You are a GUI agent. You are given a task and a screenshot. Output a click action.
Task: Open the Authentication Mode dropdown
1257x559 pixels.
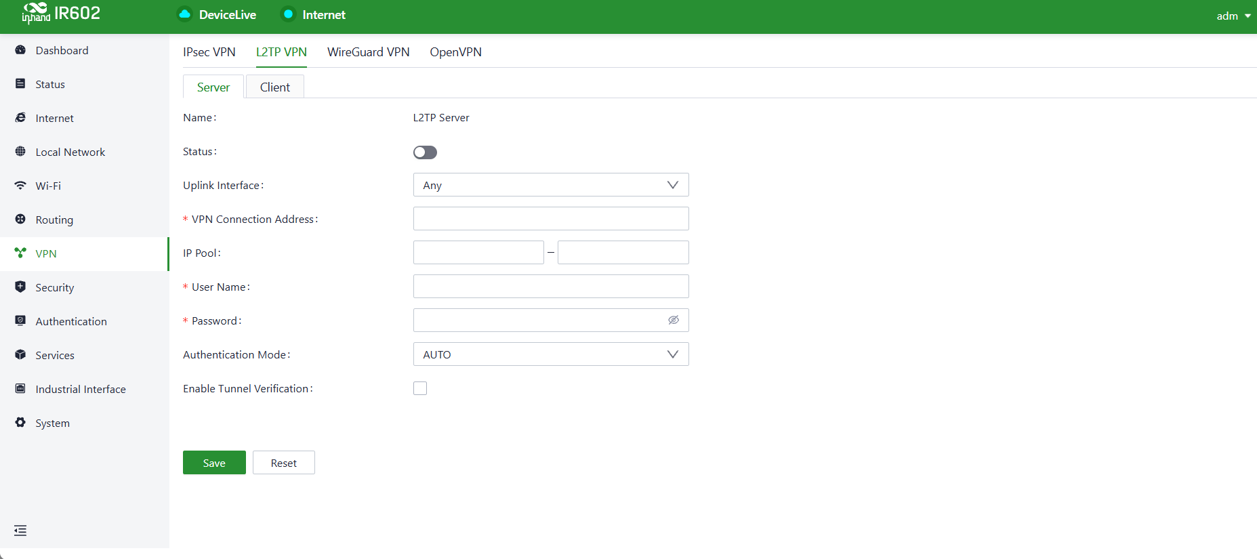[x=551, y=354]
